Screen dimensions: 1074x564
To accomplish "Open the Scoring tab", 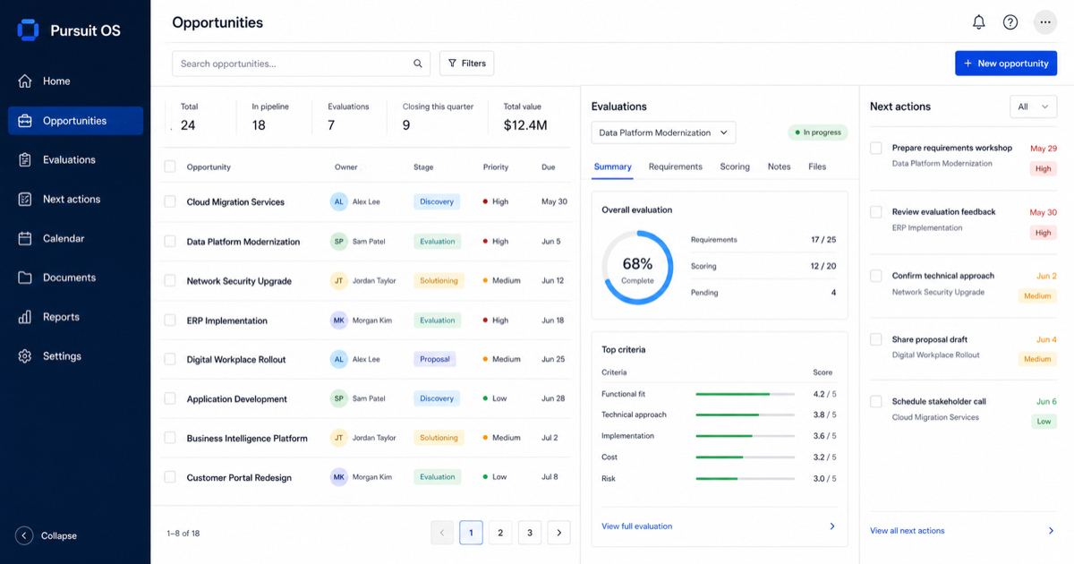I will coord(735,167).
